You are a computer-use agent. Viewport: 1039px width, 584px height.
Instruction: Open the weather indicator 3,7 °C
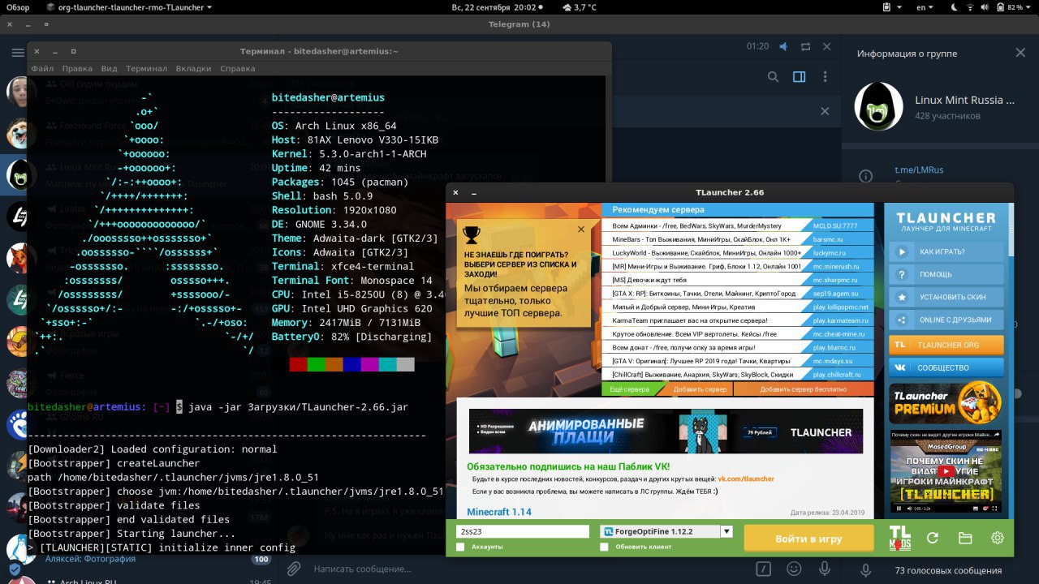579,7
